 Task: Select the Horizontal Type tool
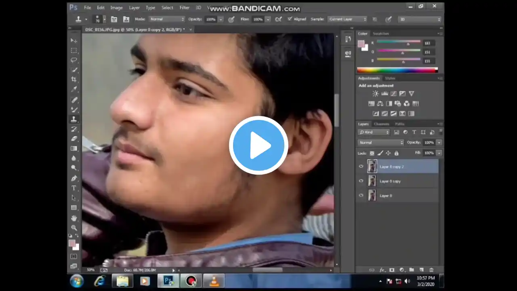[x=74, y=188]
